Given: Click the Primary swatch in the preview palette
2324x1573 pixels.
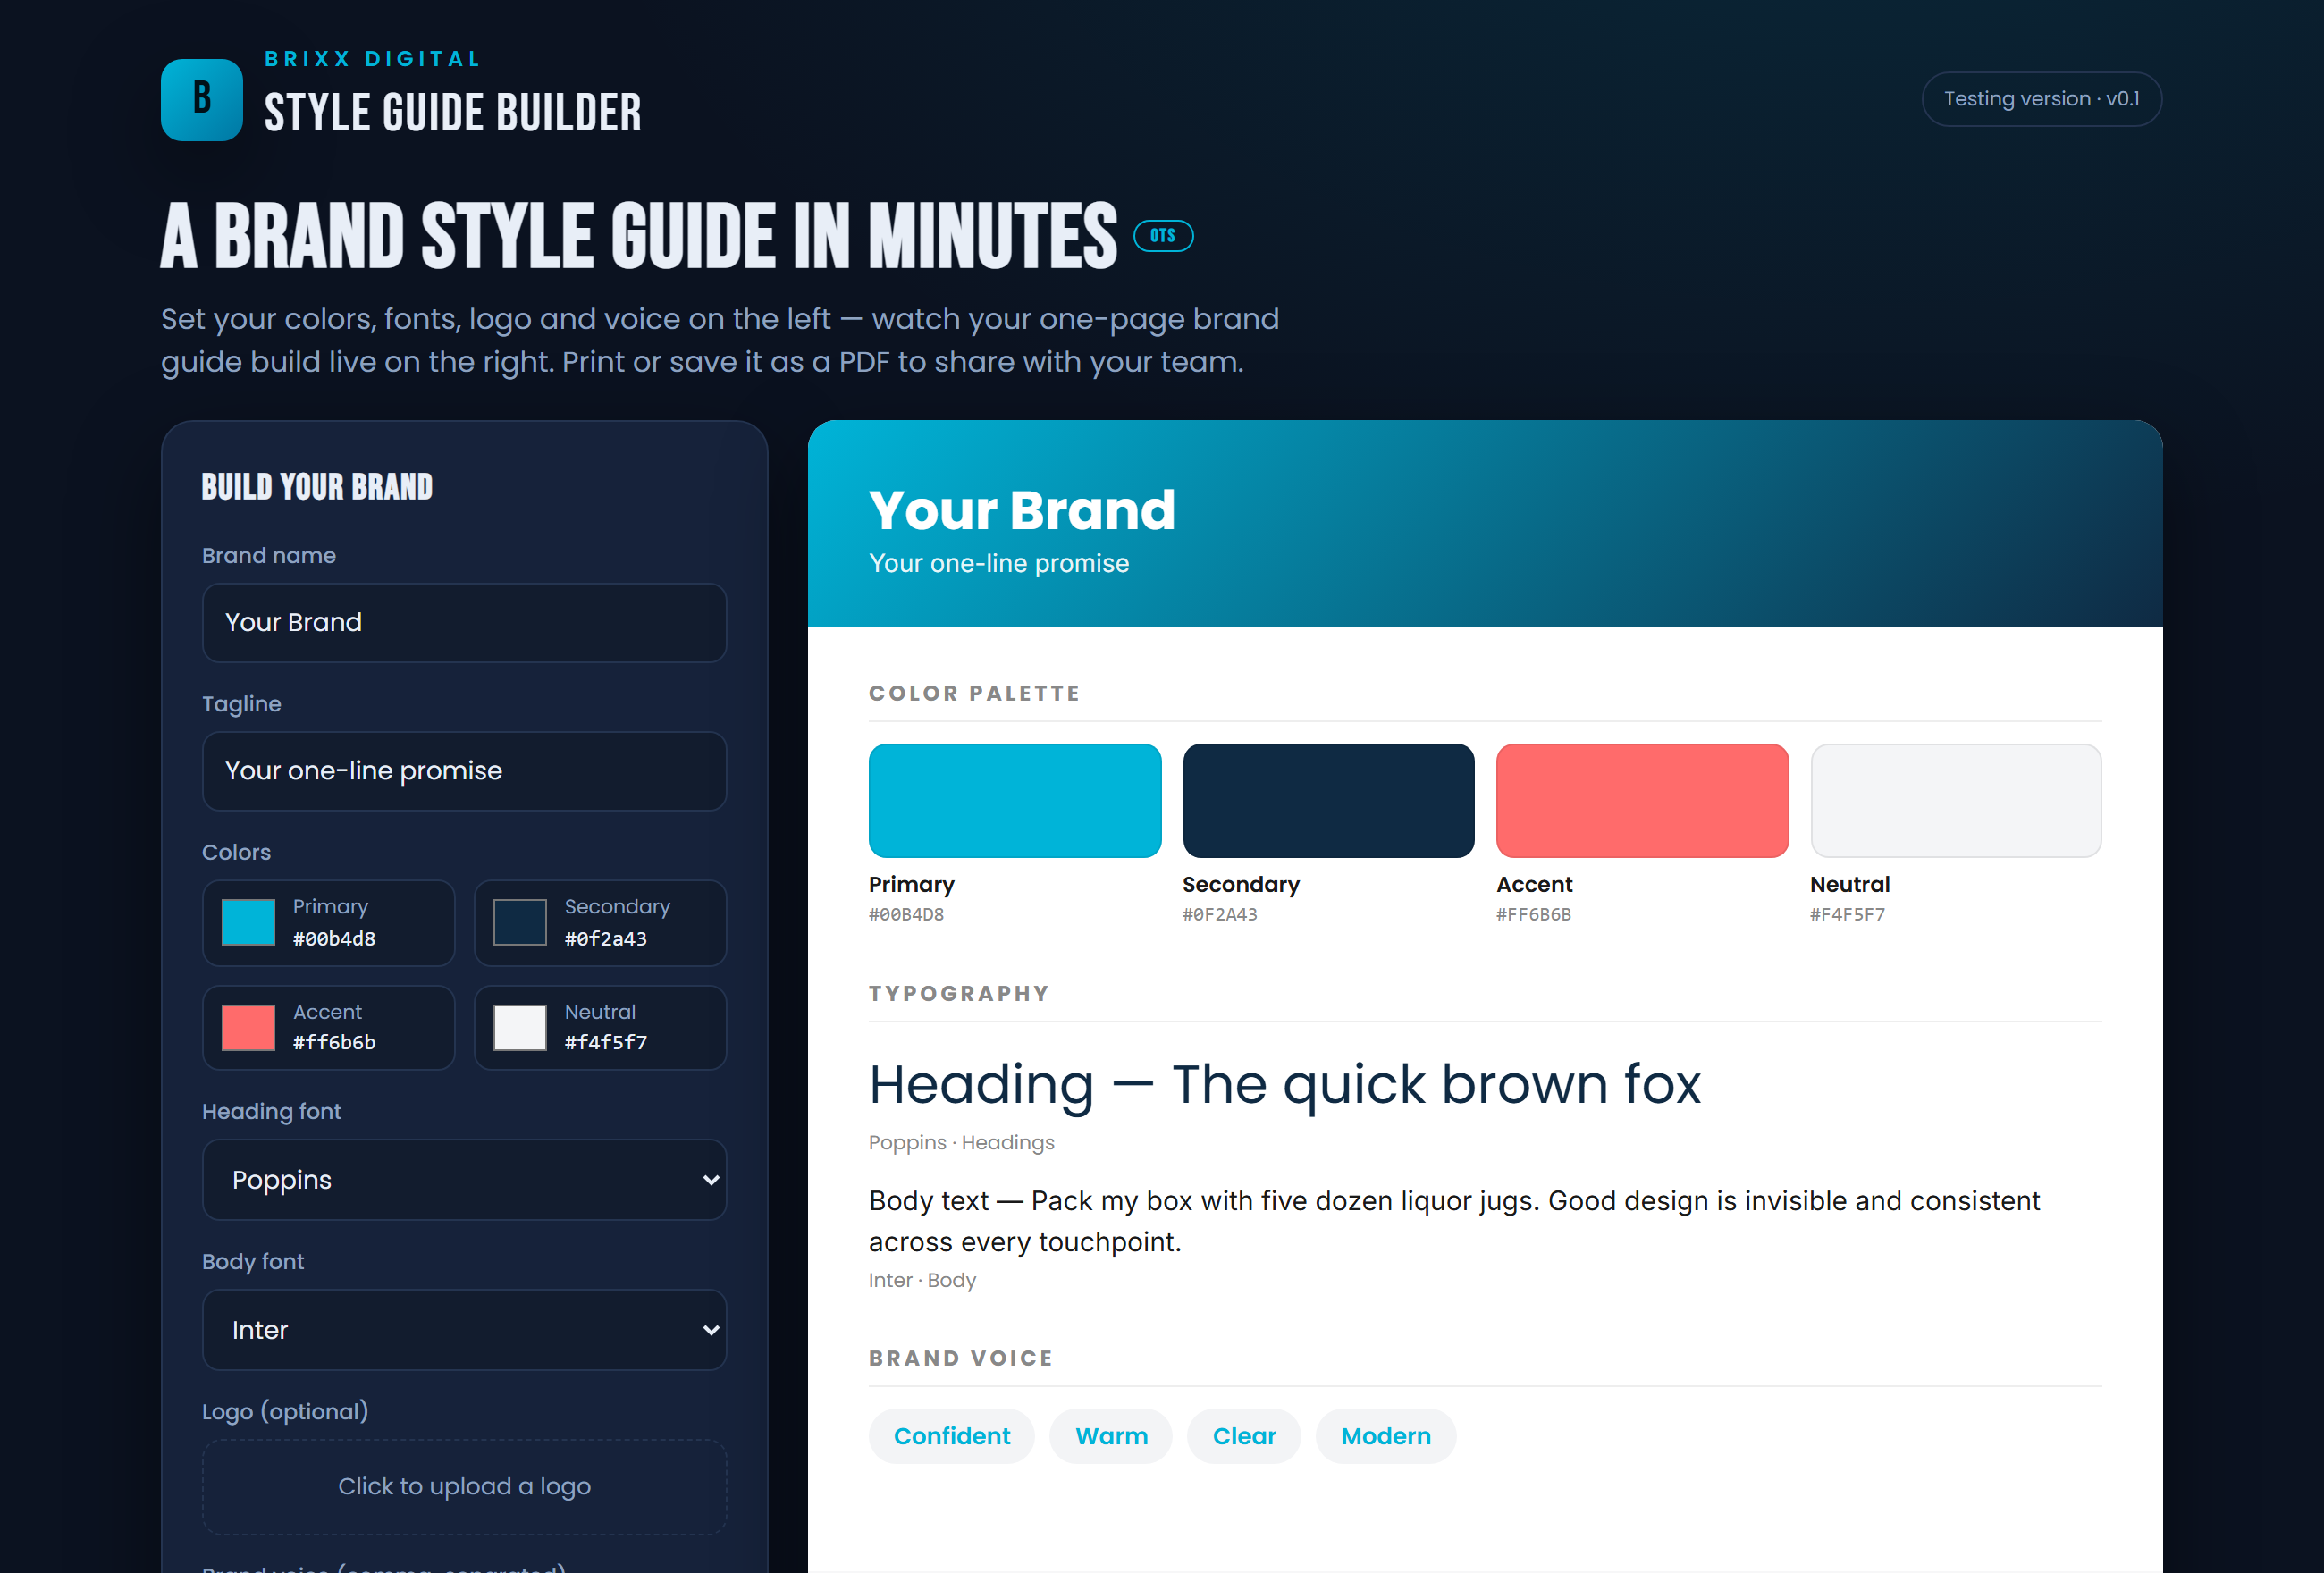Looking at the screenshot, I should (x=1015, y=800).
